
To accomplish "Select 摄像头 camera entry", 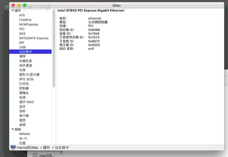I will click(x=24, y=93).
